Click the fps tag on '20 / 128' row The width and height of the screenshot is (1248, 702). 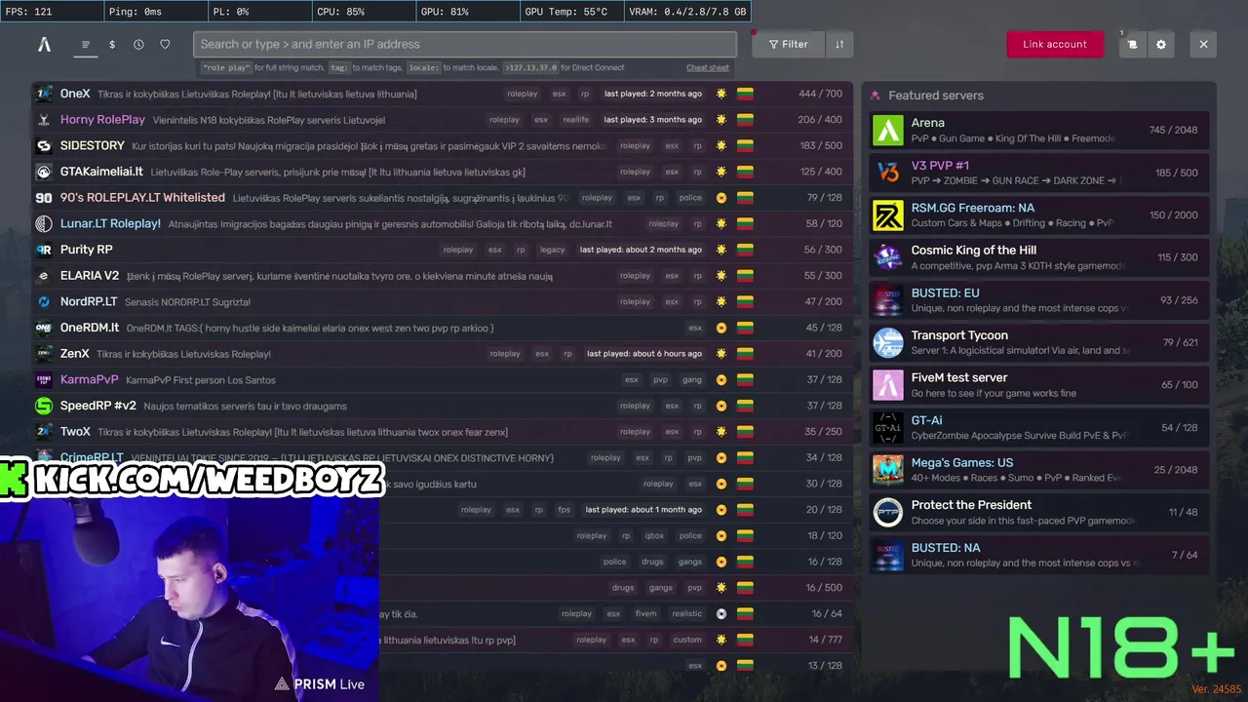pos(565,510)
